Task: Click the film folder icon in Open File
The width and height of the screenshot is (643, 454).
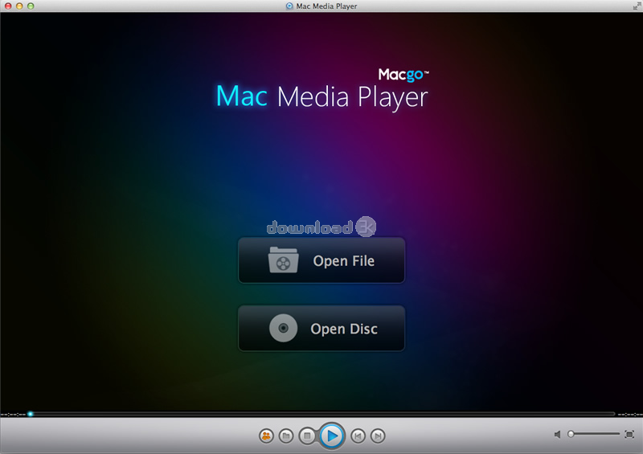Action: [284, 260]
